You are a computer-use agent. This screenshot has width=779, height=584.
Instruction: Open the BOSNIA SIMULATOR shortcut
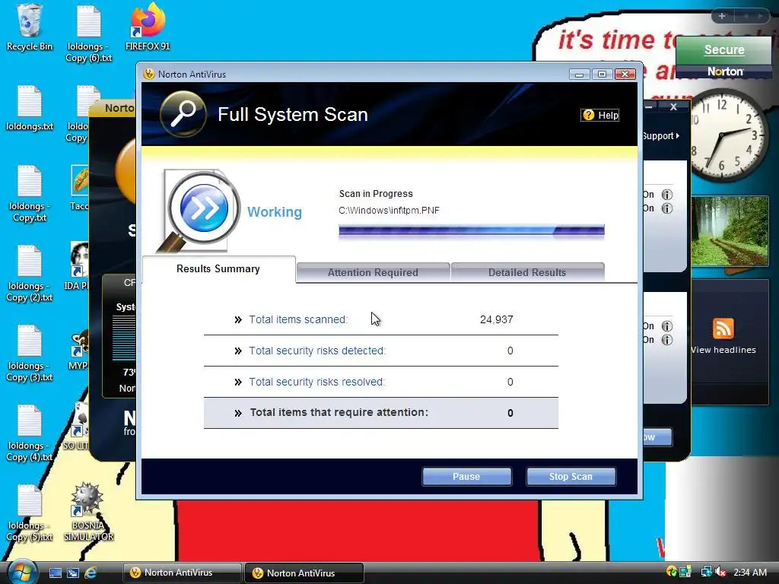coord(88,512)
